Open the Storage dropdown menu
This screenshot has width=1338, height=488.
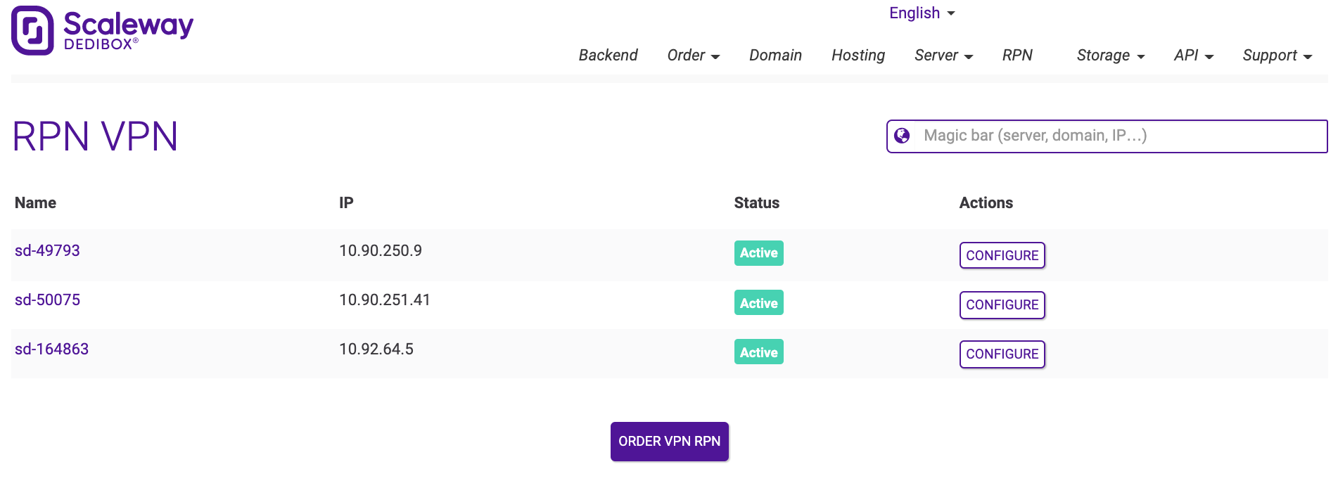1110,56
